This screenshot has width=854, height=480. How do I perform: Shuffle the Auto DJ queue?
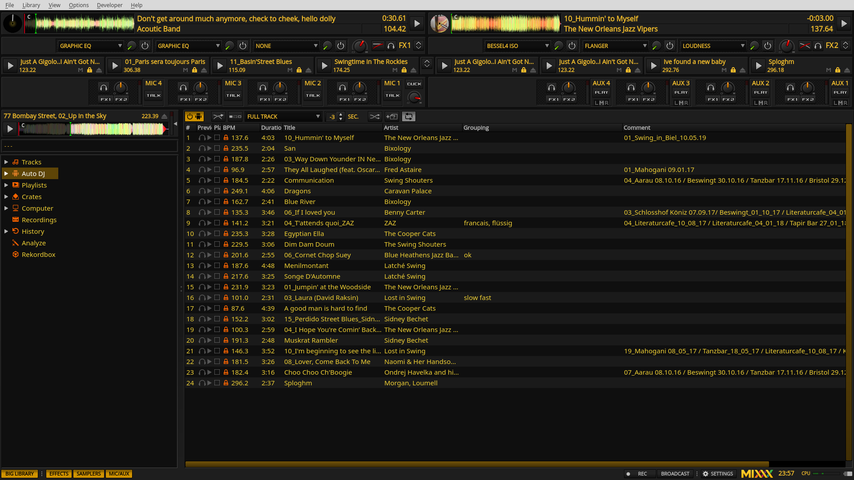tap(375, 116)
